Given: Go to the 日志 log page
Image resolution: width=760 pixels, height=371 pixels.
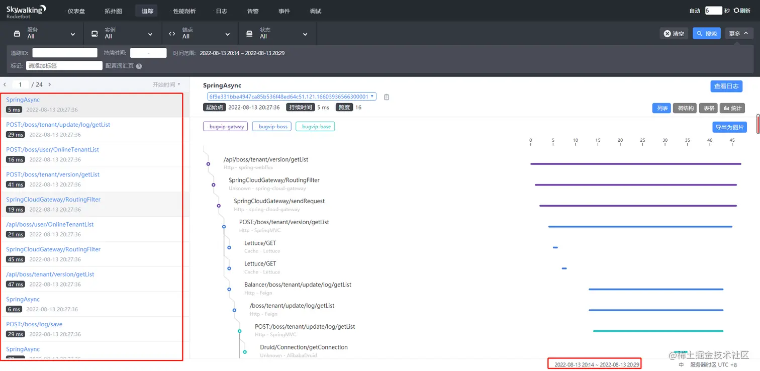Looking at the screenshot, I should [221, 11].
